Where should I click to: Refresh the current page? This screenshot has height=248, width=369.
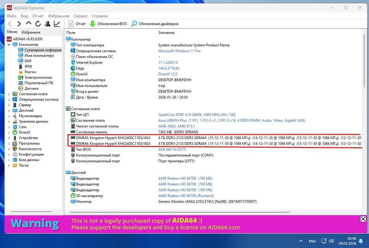pyautogui.click(x=38, y=24)
